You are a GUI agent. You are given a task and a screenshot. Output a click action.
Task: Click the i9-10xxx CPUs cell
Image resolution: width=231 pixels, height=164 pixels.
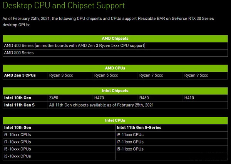click(x=59, y=135)
